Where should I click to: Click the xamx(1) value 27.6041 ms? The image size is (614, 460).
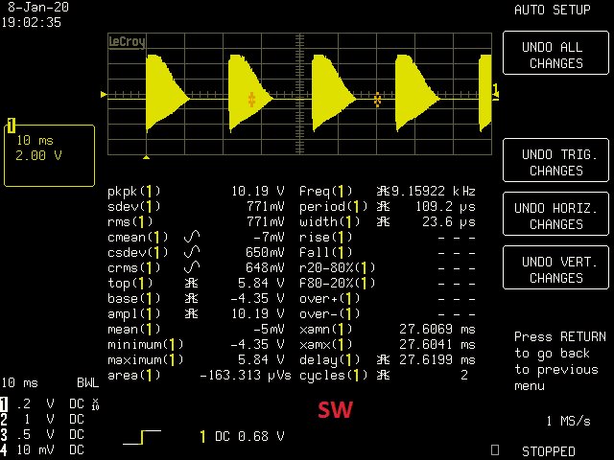click(437, 344)
